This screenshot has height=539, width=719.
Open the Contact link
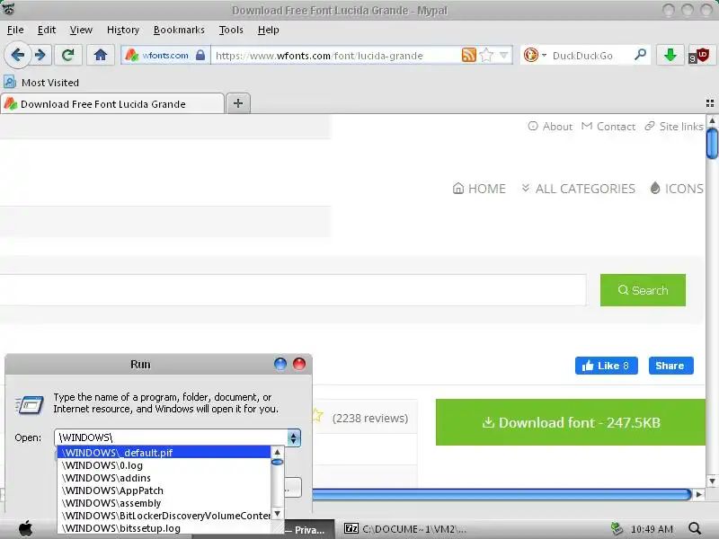[608, 126]
